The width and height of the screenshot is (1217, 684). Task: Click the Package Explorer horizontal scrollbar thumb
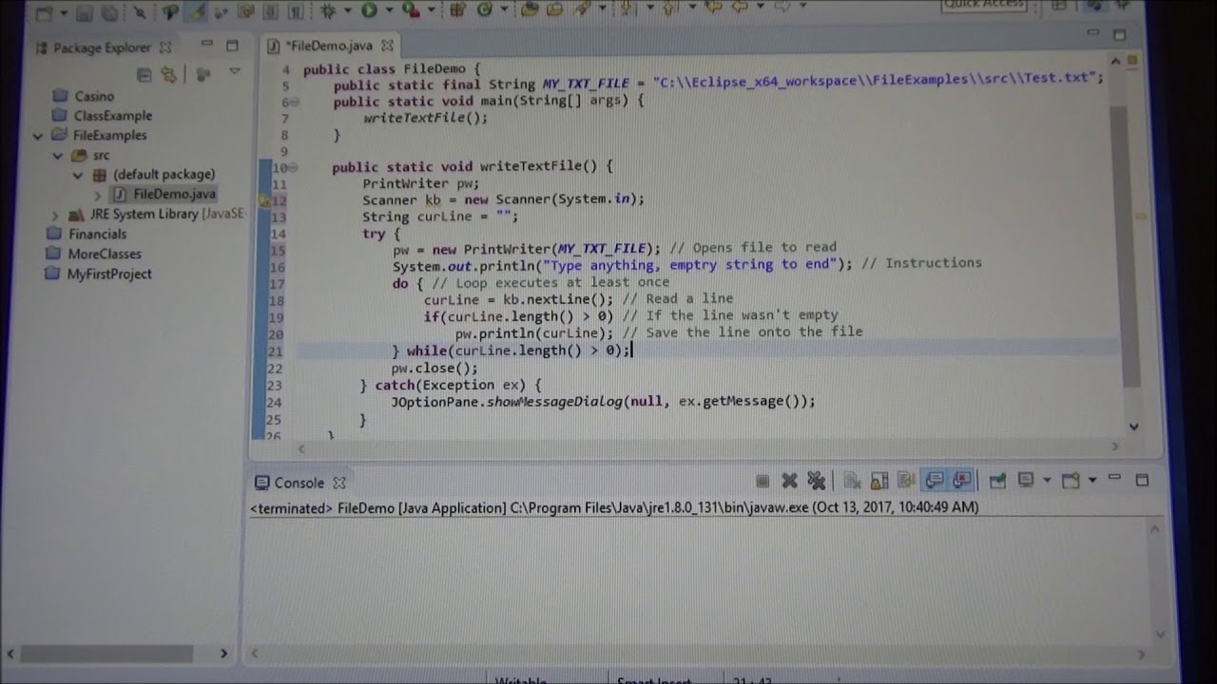click(x=106, y=654)
